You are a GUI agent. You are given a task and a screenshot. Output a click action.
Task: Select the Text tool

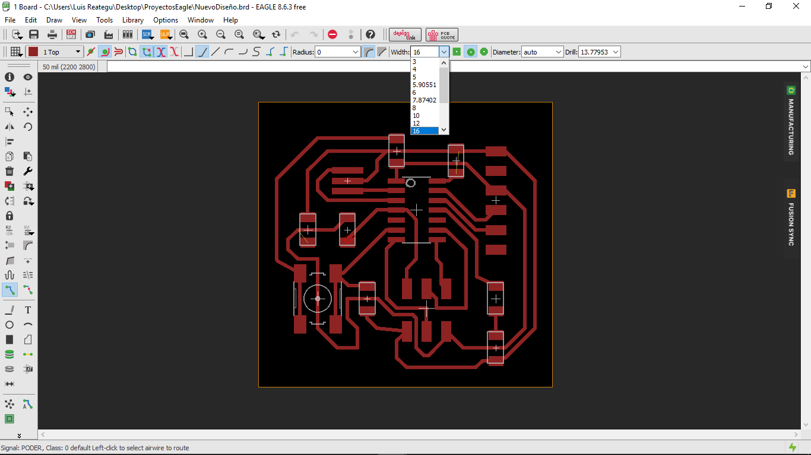point(28,310)
